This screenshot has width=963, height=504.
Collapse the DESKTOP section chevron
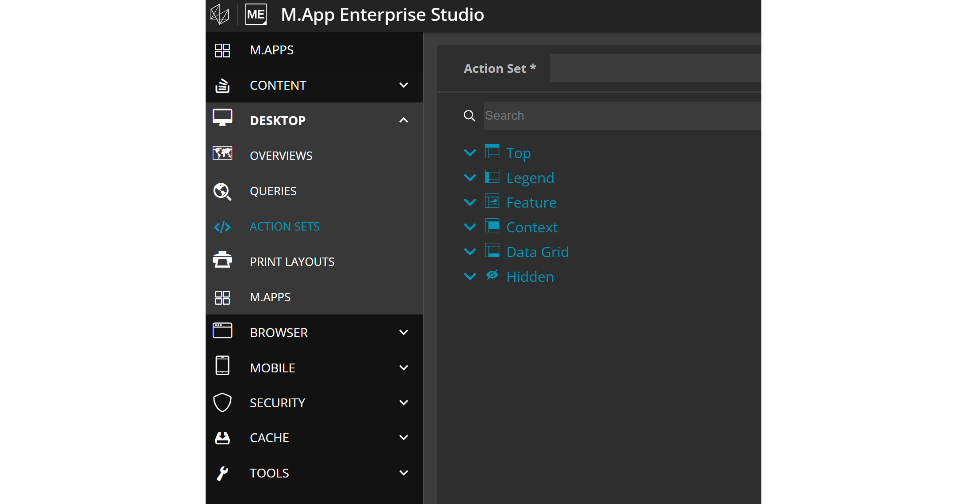[x=403, y=120]
